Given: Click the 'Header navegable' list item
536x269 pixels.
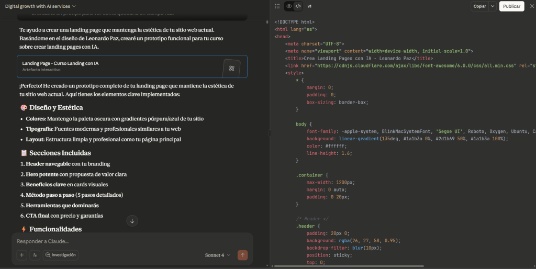Looking at the screenshot, I should (x=65, y=164).
